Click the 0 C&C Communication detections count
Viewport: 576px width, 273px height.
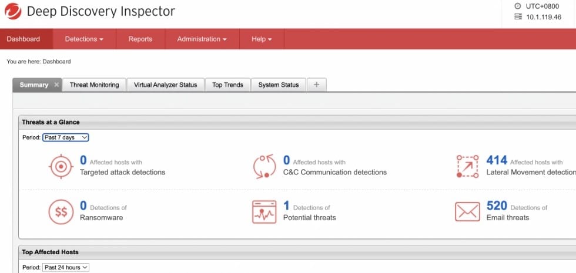click(287, 160)
